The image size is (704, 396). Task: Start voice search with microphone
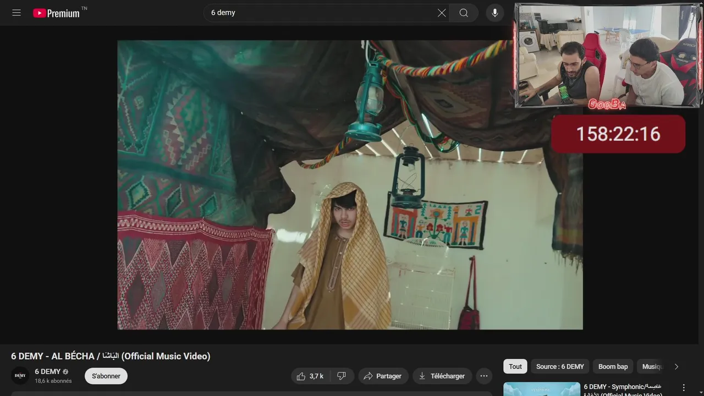pyautogui.click(x=495, y=13)
